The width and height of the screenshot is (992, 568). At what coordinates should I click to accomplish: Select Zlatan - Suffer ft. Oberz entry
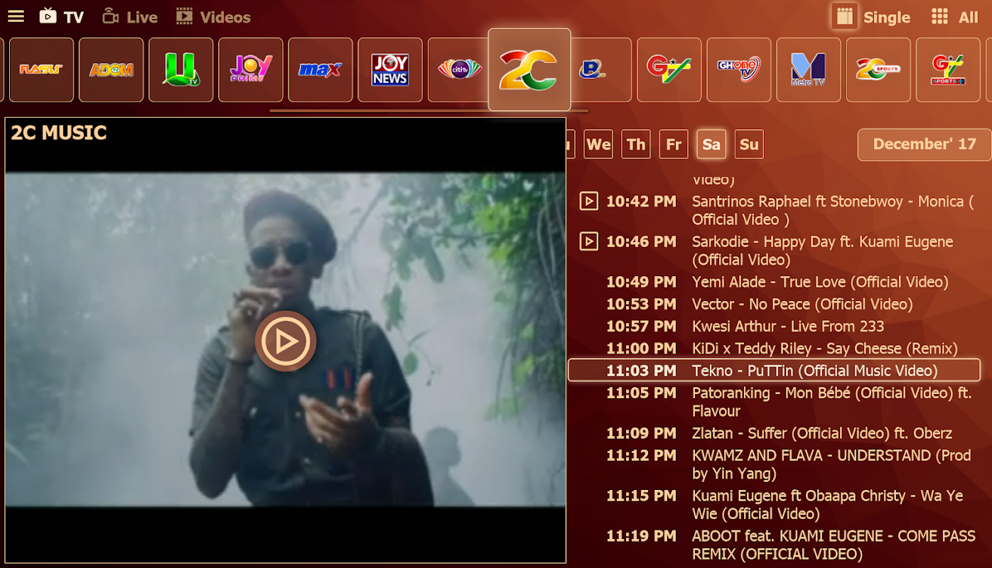pos(822,432)
